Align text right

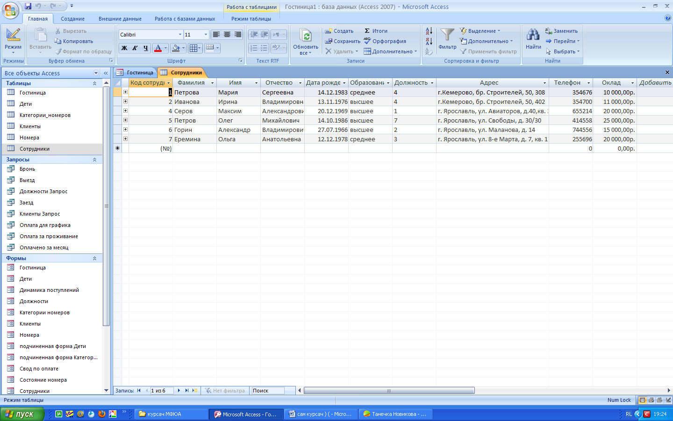coord(238,35)
